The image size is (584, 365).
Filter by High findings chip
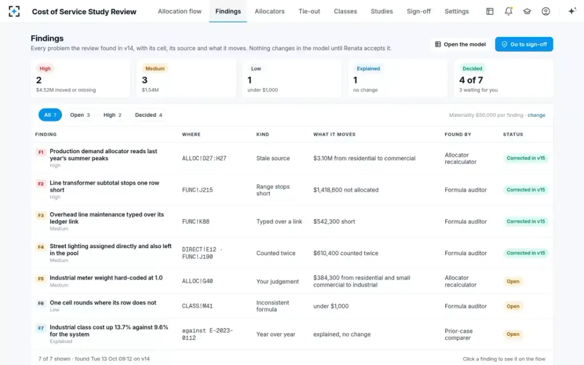coord(112,115)
